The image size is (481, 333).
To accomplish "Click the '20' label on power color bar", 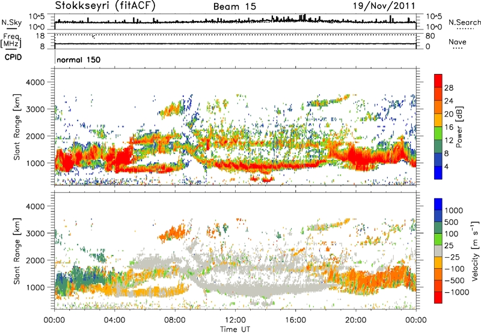I will pos(449,114).
